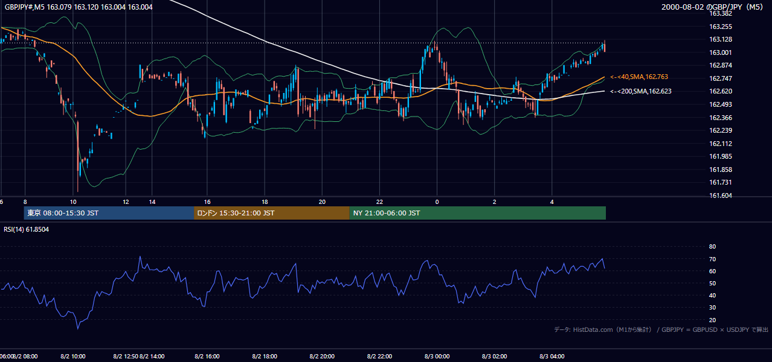Click RSI scale value 20
Image resolution: width=772 pixels, height=362 pixels.
pyautogui.click(x=712, y=320)
